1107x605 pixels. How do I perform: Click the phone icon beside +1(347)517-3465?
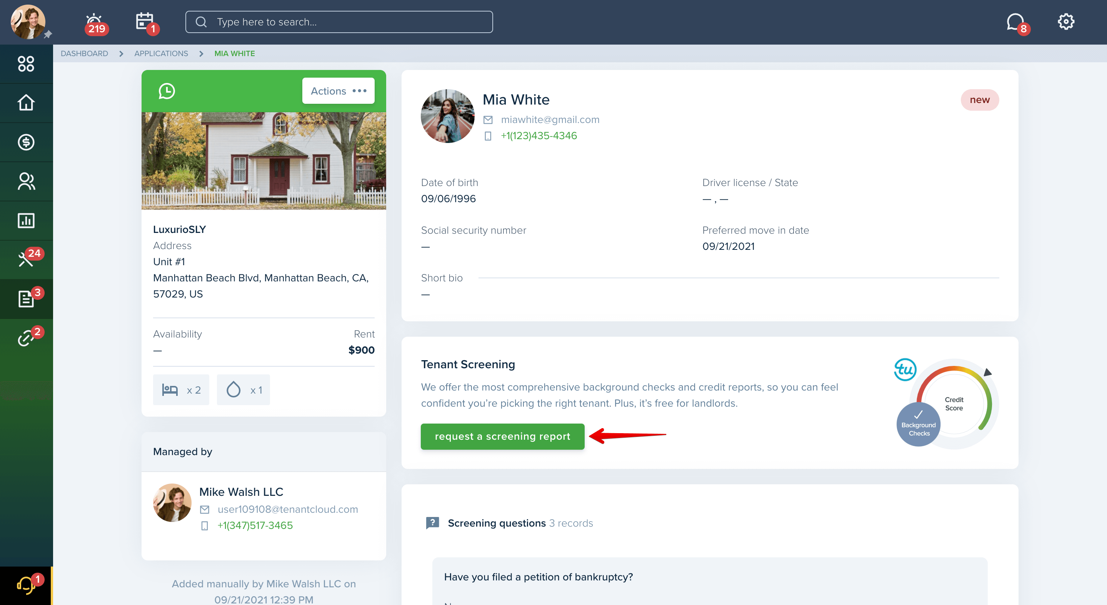[205, 526]
